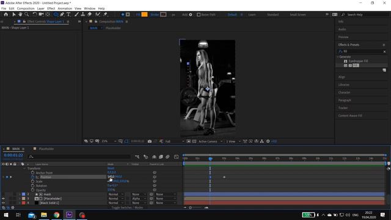This screenshot has height=220, width=391.
Task: Open blending mode dropdown for mask layer
Action: click(x=115, y=194)
